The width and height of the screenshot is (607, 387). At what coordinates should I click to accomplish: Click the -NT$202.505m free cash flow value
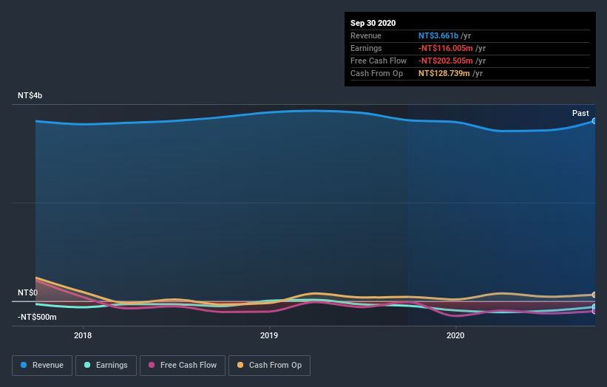pos(446,61)
